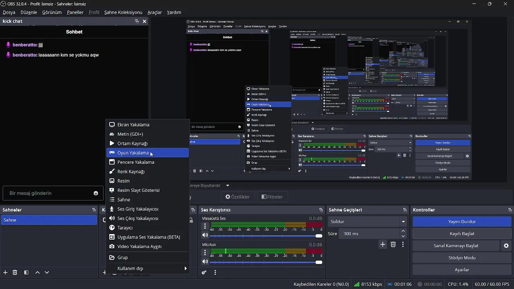Click the streaming time status icon
514x289 pixels.
pos(390,284)
